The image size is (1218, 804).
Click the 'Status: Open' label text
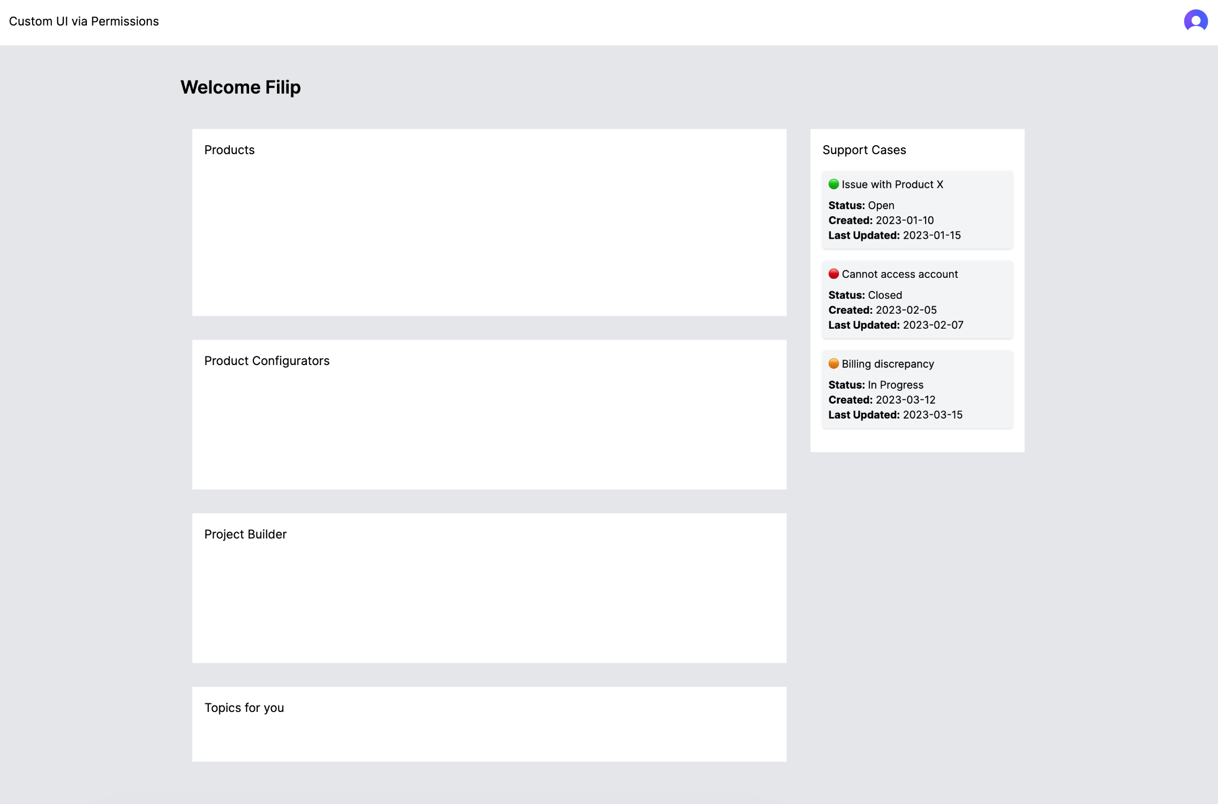(861, 205)
